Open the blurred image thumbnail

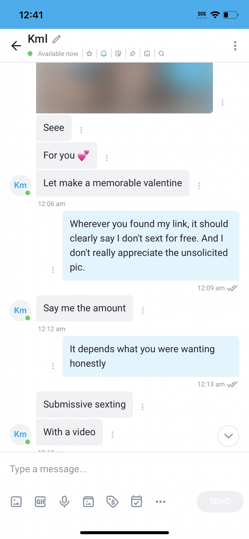pos(124,88)
